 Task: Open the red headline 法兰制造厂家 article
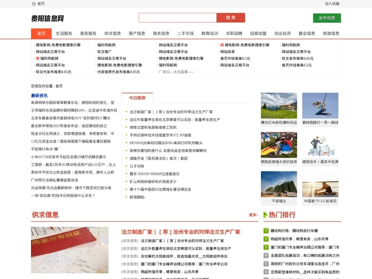click(x=181, y=232)
